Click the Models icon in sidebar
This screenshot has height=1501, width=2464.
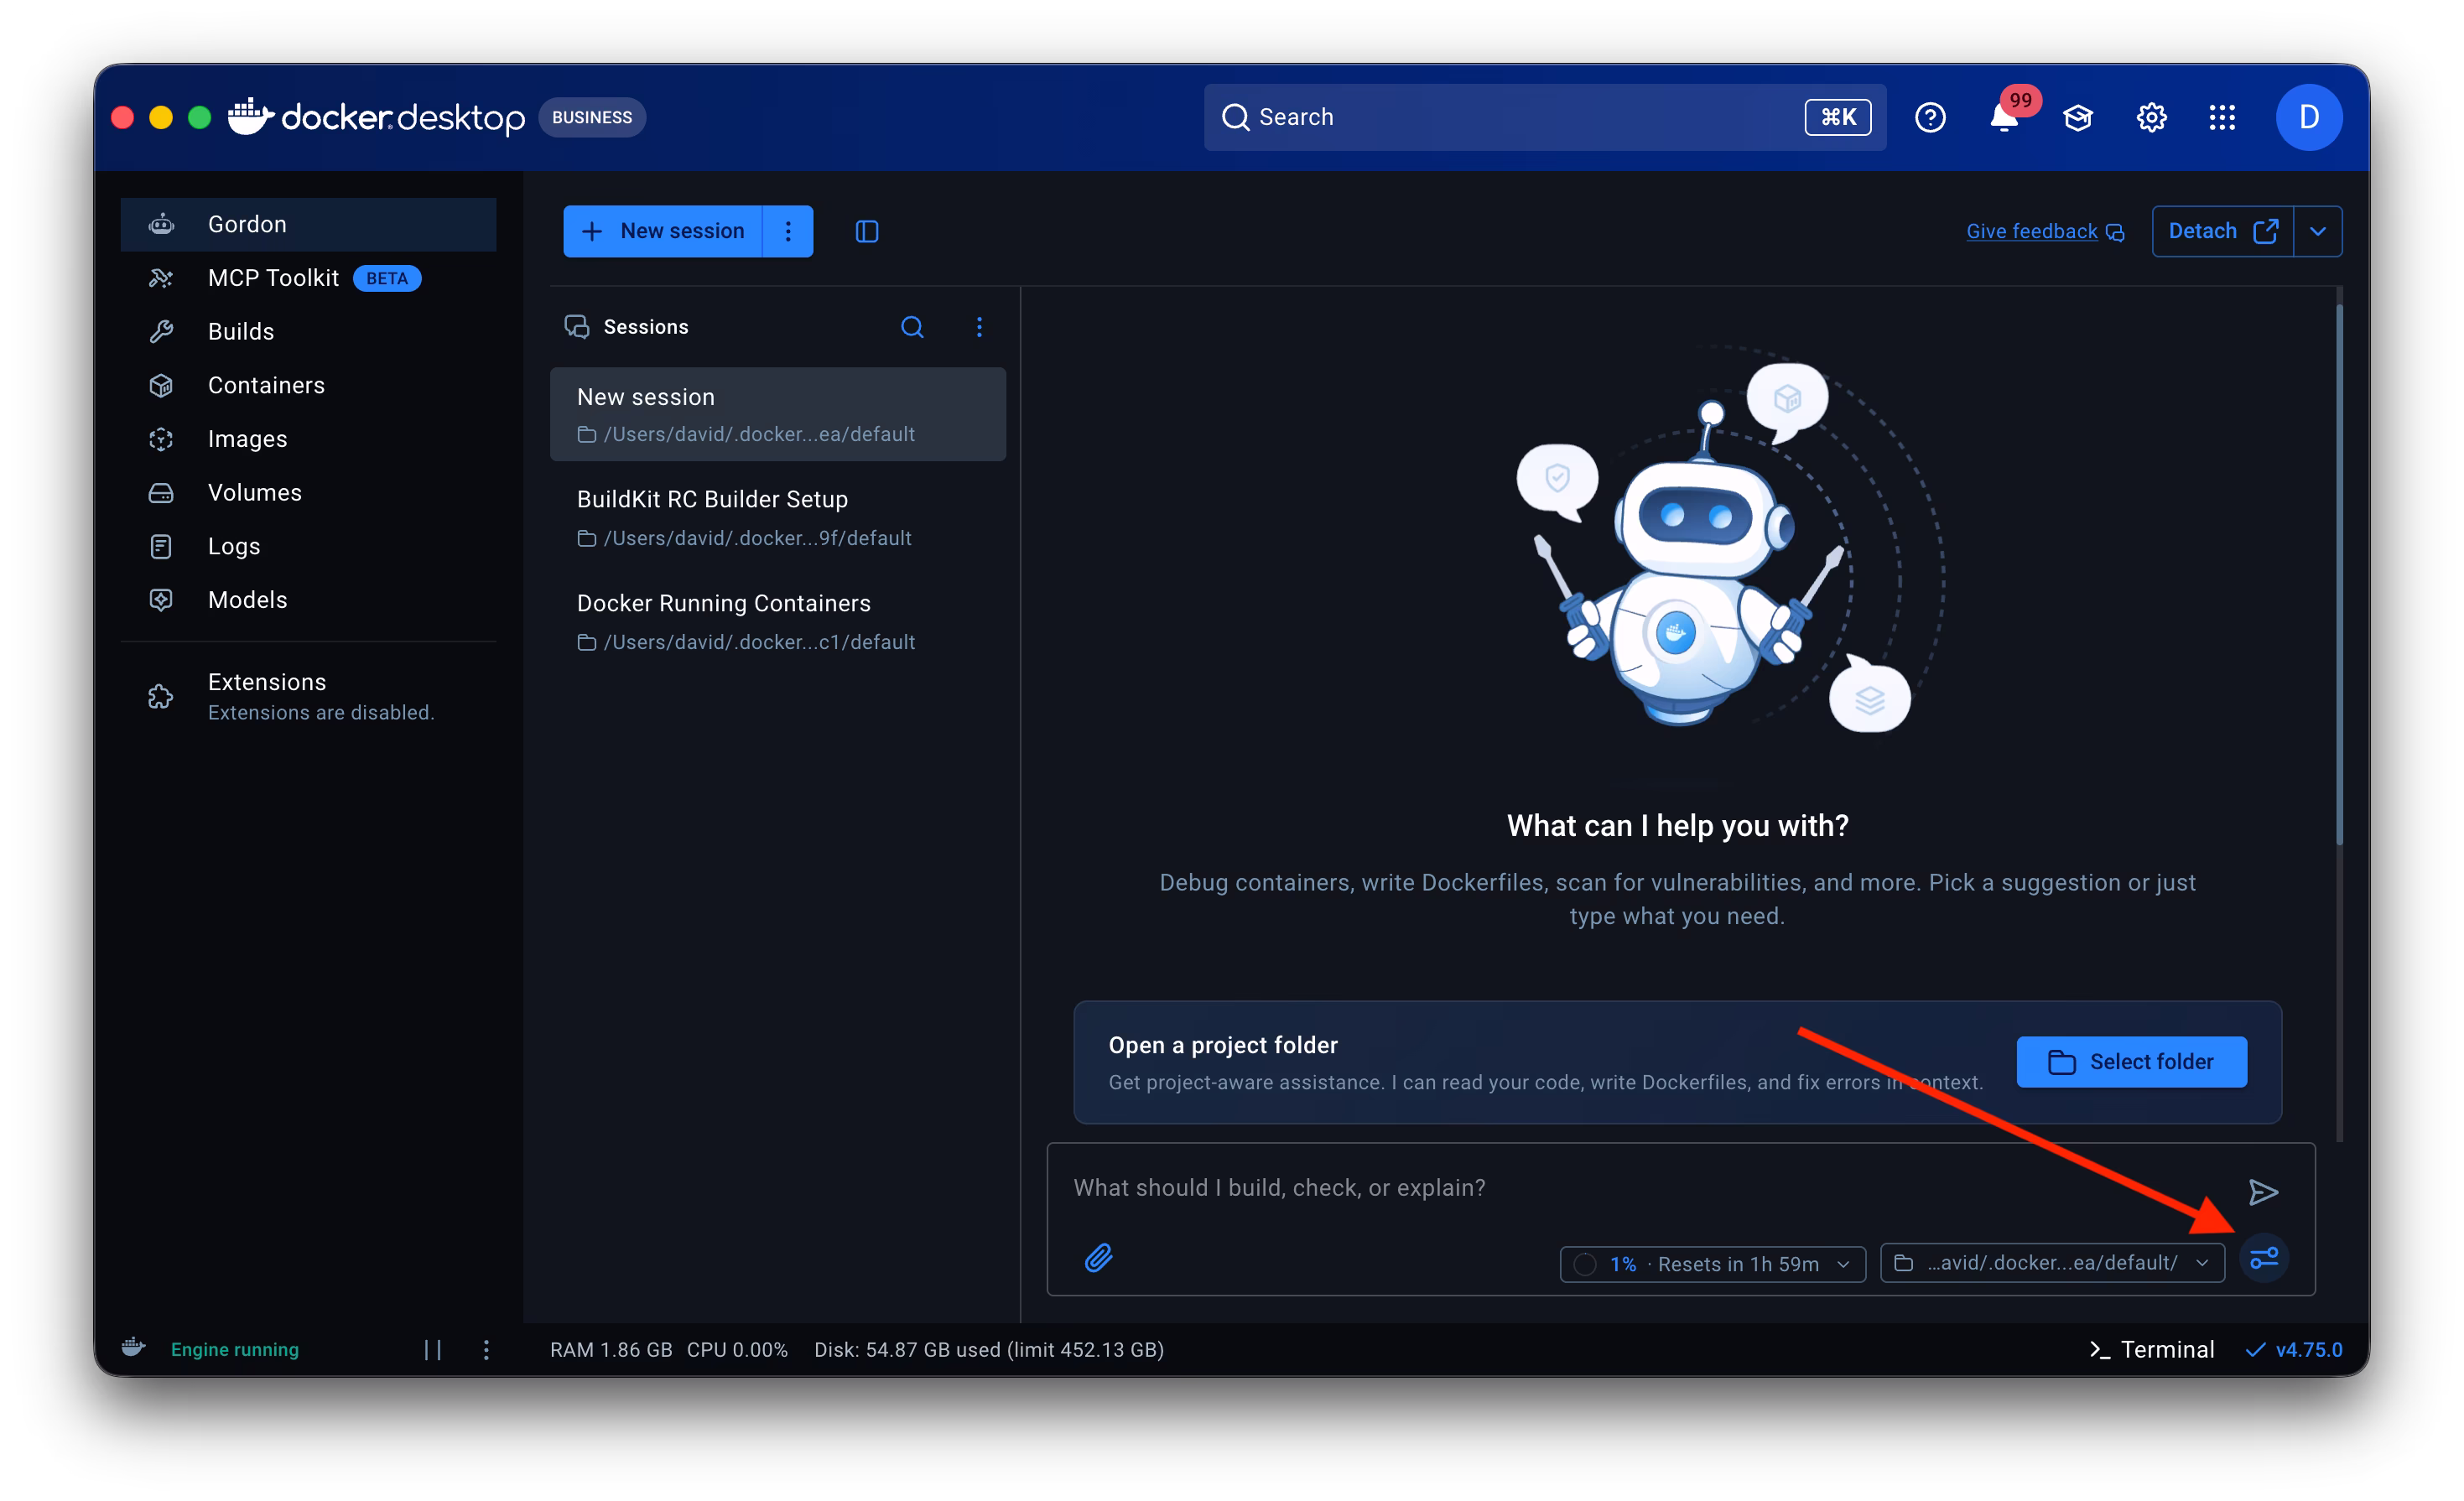point(161,600)
